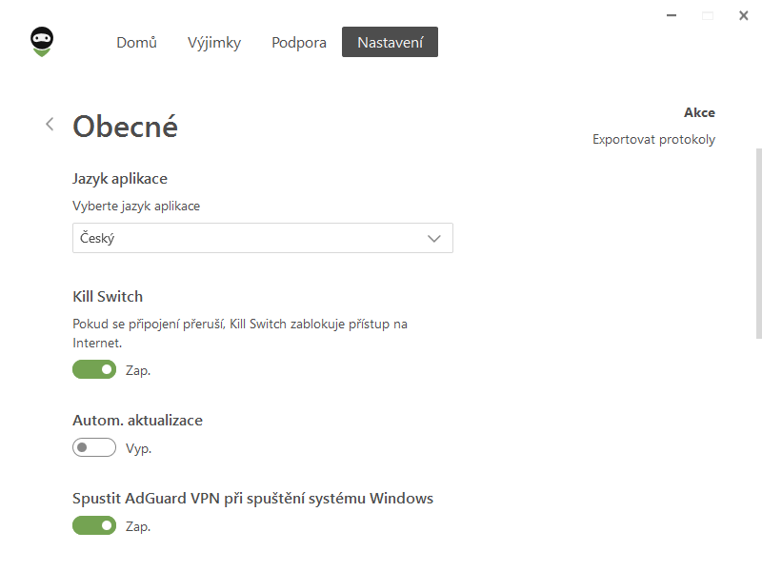Viewport: 762px width, 571px height.
Task: Click the Obecné page heading
Action: pyautogui.click(x=125, y=127)
